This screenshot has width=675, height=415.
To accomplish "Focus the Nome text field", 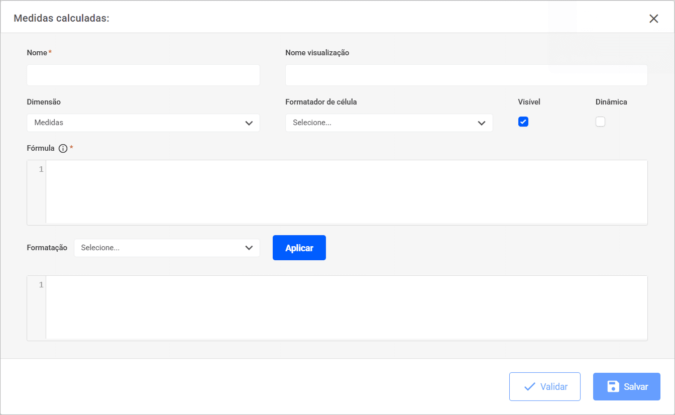I will 143,75.
